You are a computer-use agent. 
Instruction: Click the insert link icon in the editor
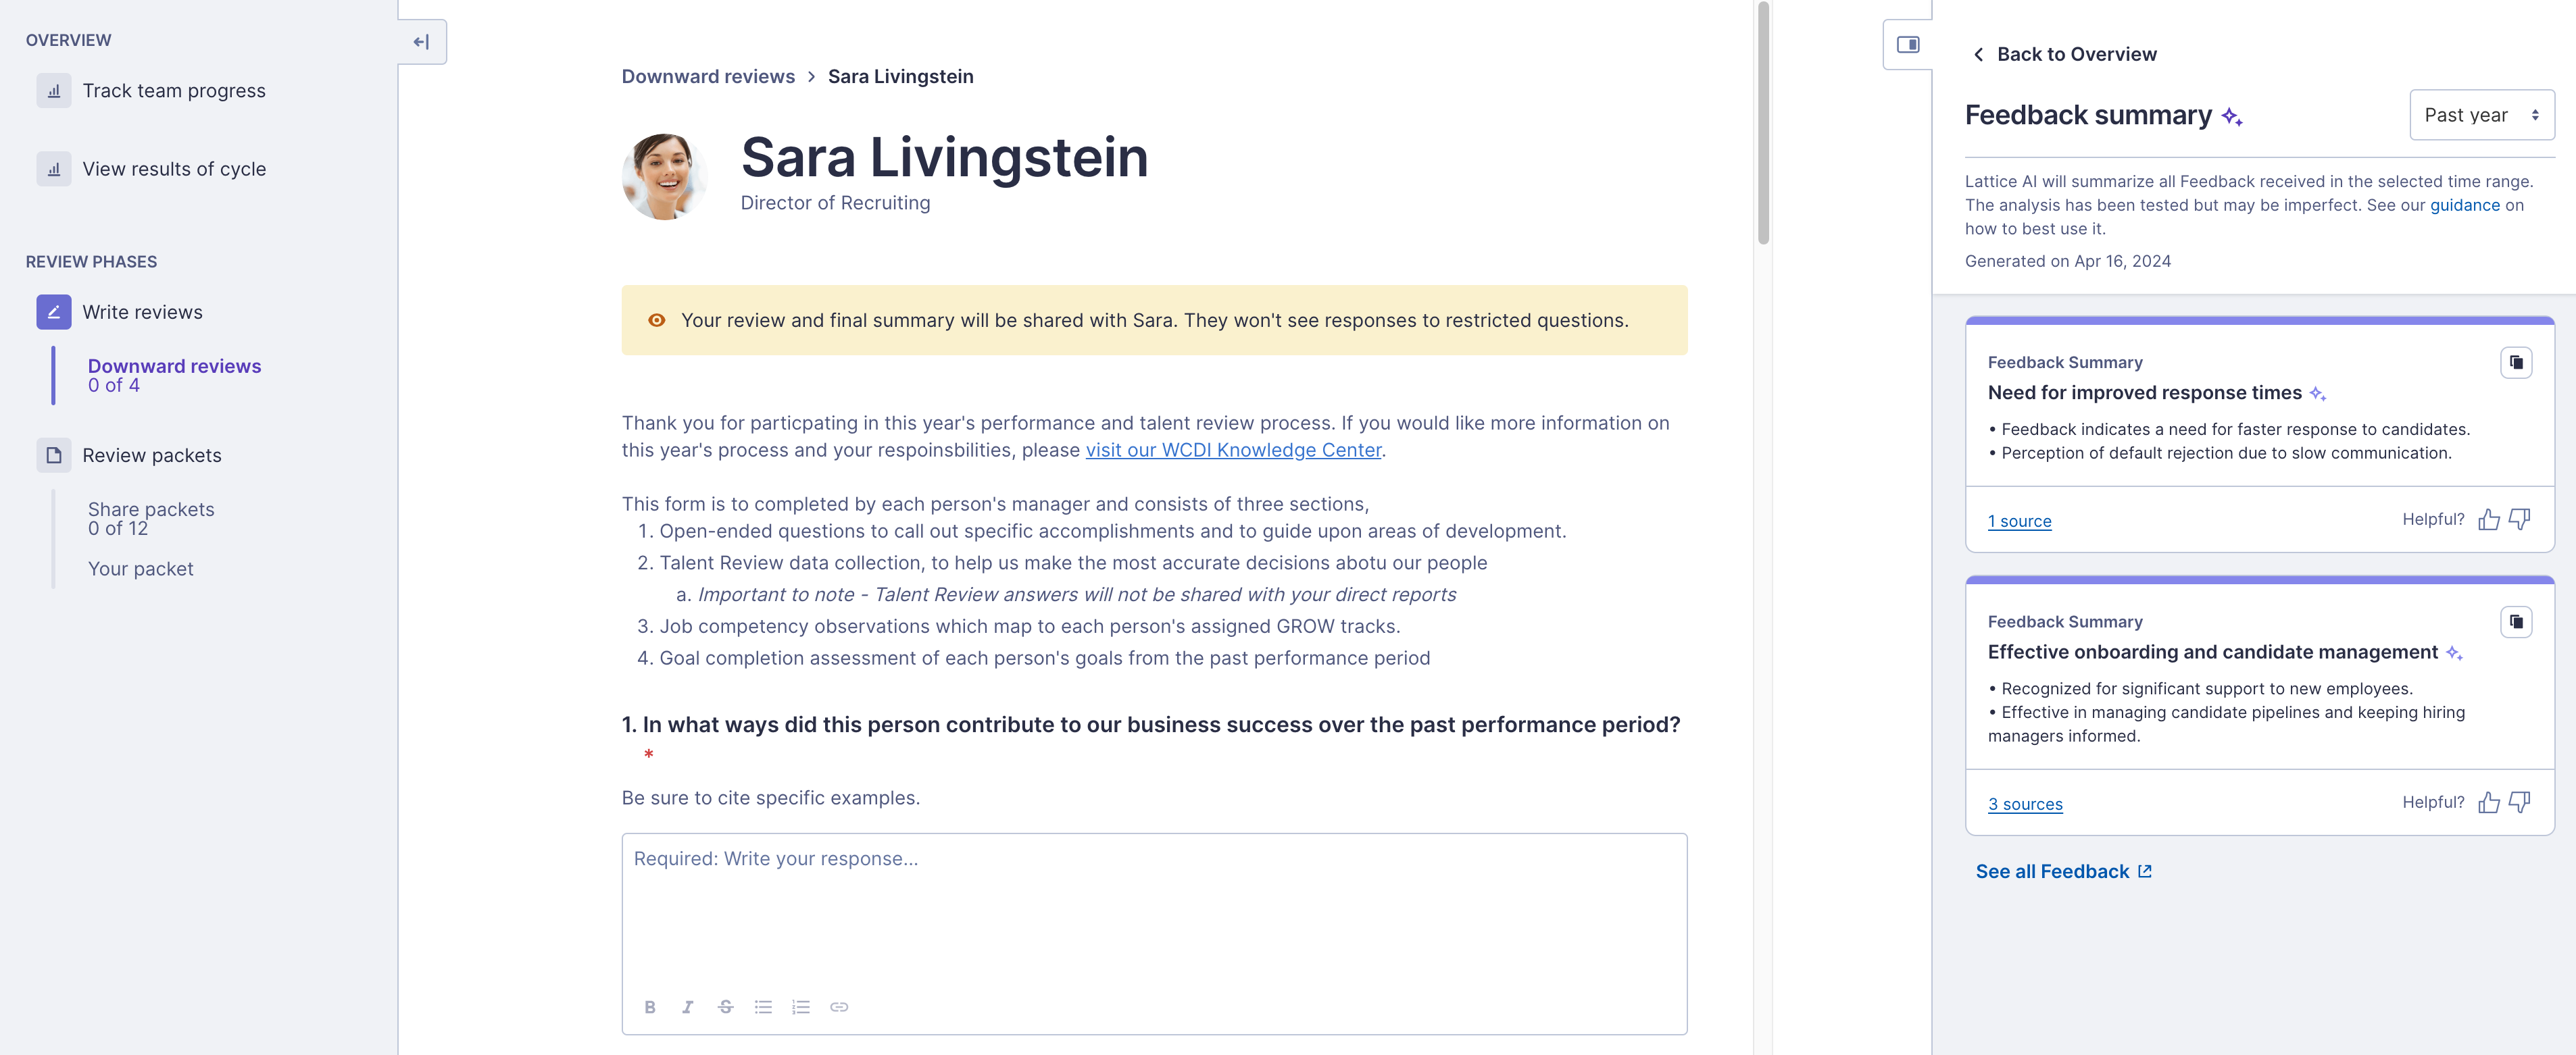tap(839, 1007)
